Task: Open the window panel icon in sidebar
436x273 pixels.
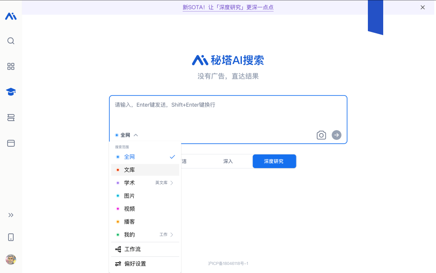Action: (11, 143)
